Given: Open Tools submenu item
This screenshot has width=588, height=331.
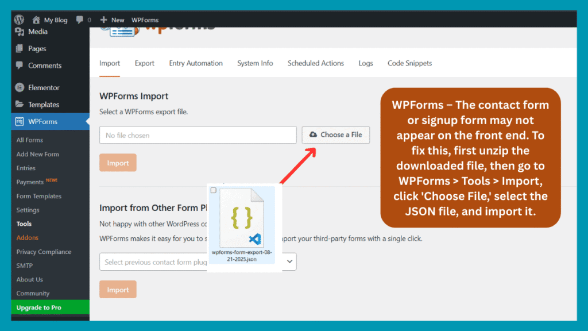Looking at the screenshot, I should pyautogui.click(x=24, y=224).
